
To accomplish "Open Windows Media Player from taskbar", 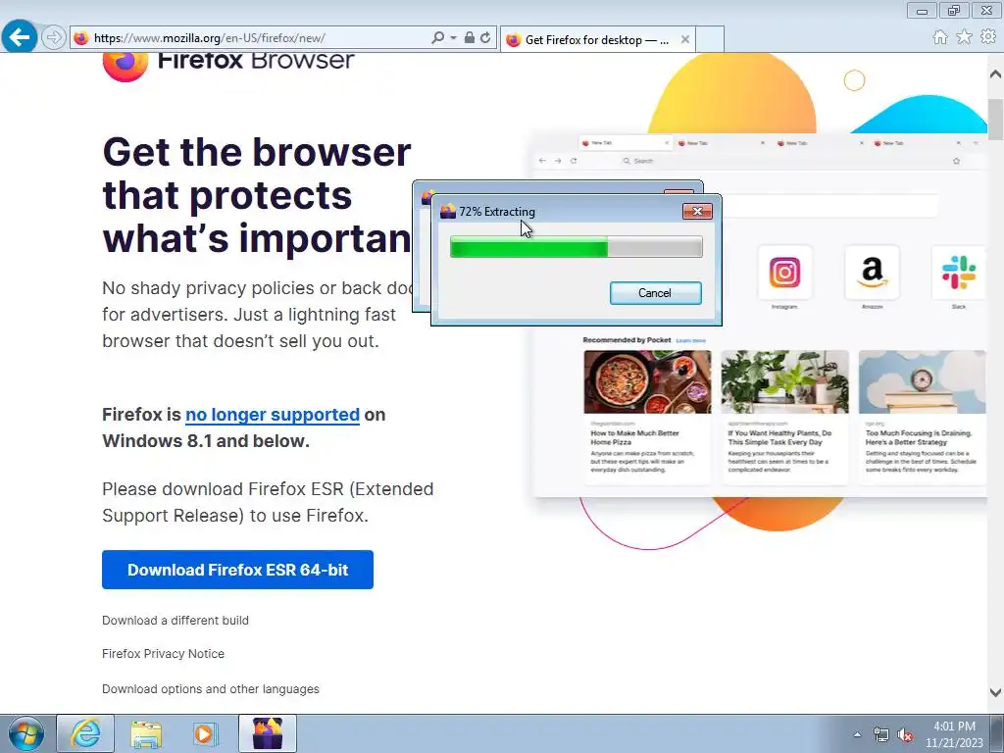I will pos(205,733).
